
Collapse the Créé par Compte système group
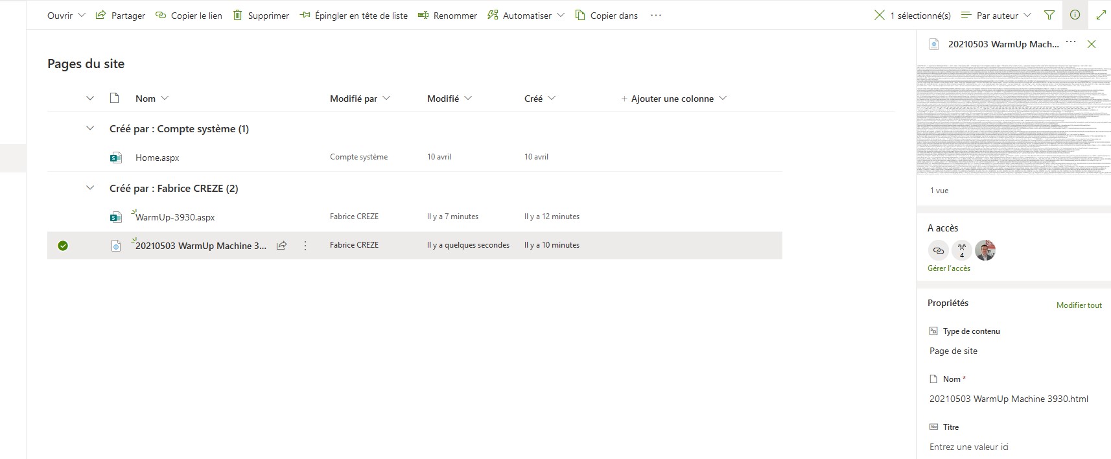[90, 128]
